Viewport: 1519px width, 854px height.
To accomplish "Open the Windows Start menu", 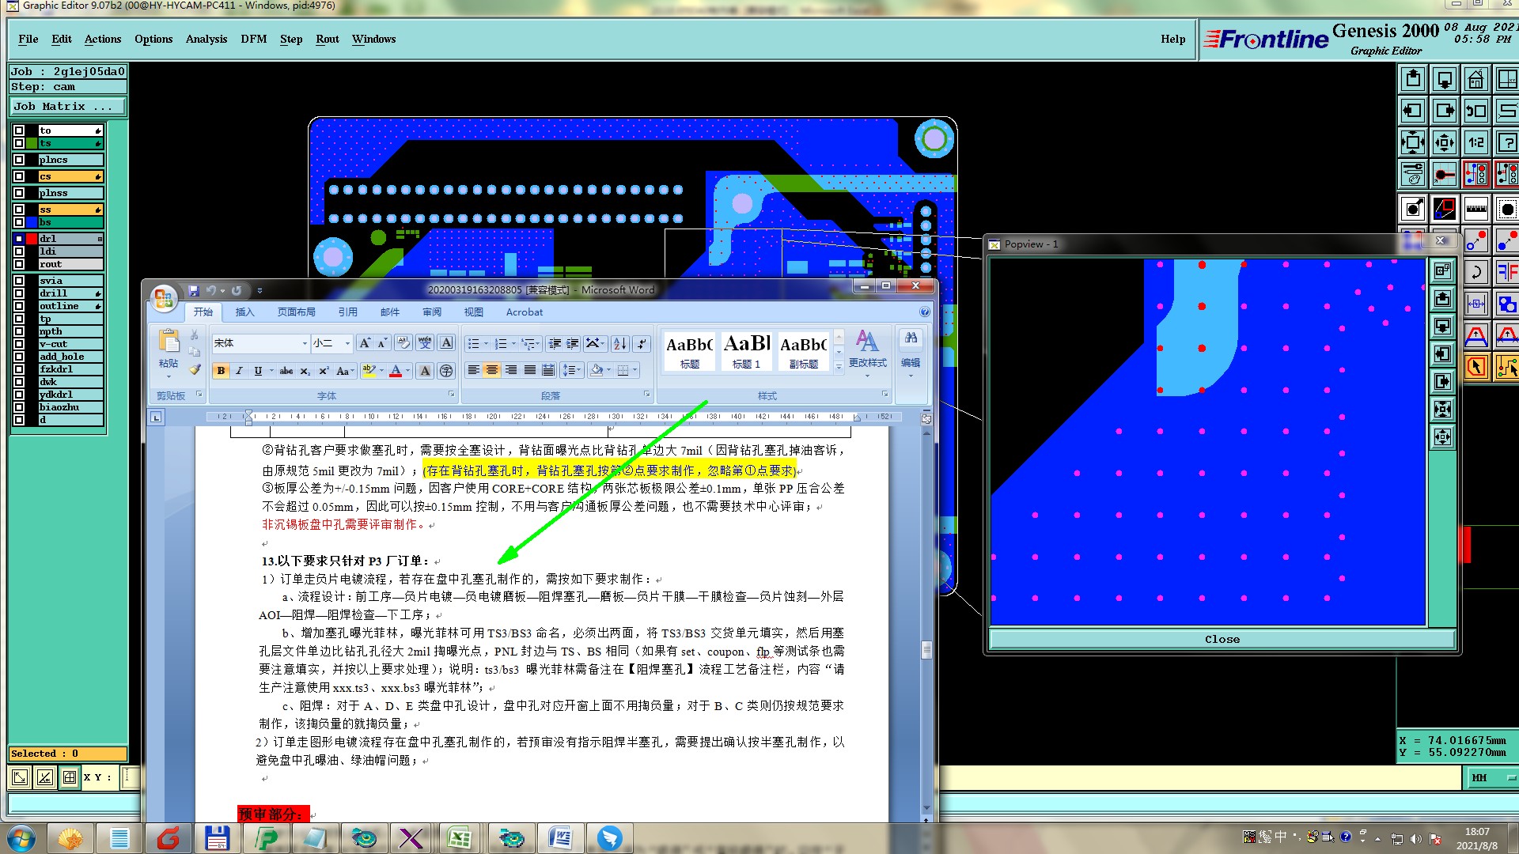I will pyautogui.click(x=21, y=838).
